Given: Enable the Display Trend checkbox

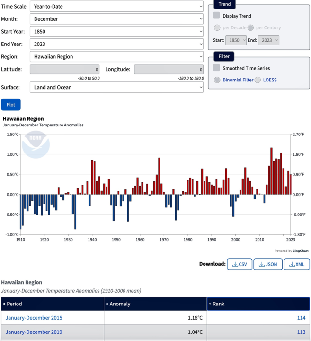Looking at the screenshot, I should [x=216, y=16].
